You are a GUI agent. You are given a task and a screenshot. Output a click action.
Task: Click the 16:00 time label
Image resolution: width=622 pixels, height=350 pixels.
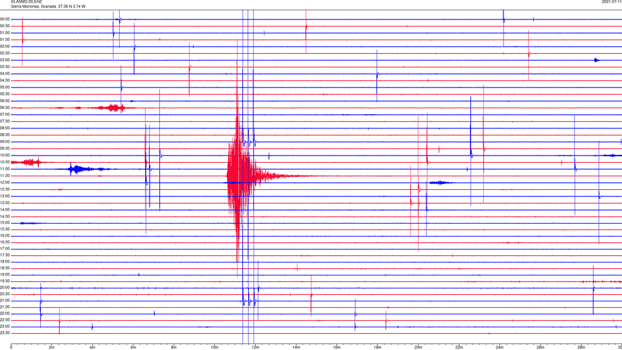(x=5, y=236)
